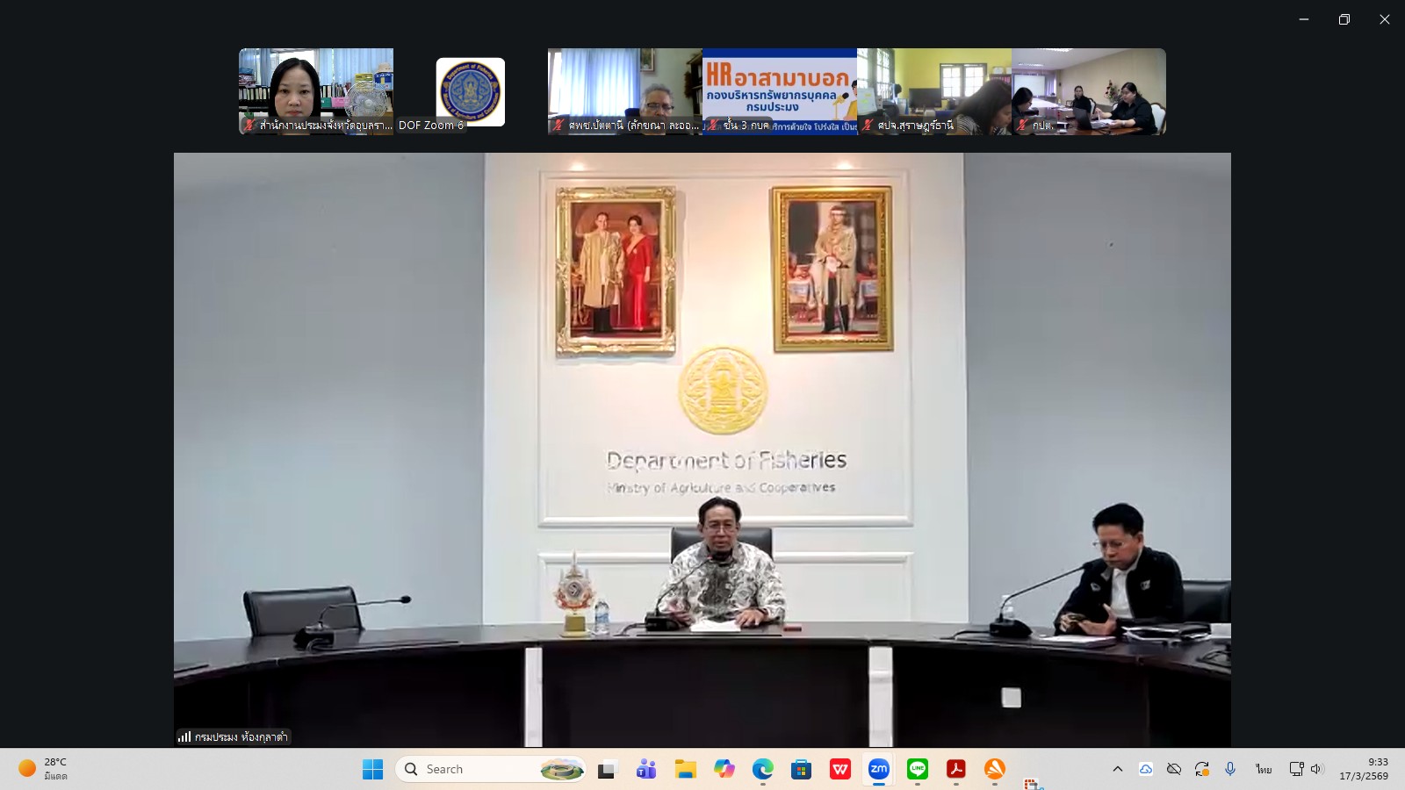
Task: Open the 28°C weather widget
Action: [44, 769]
